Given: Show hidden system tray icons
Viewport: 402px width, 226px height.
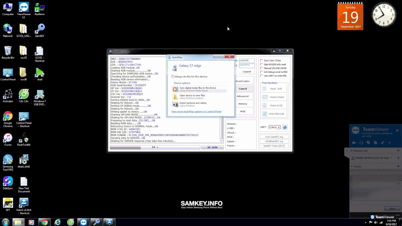Looking at the screenshot, I should pos(366,223).
